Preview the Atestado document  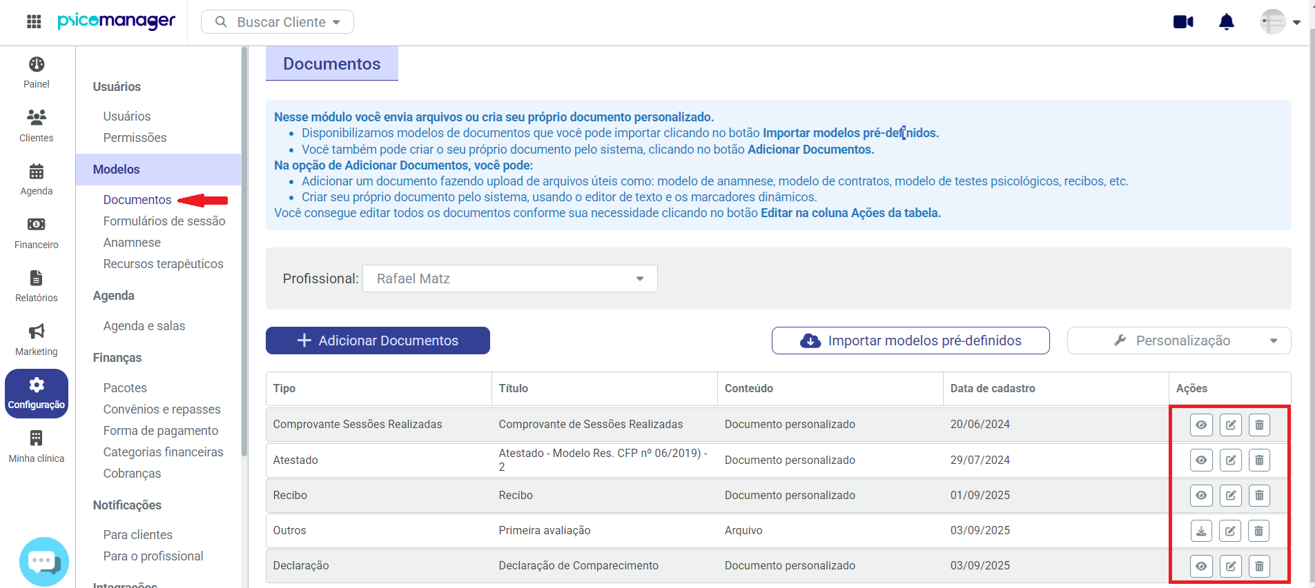click(x=1201, y=460)
